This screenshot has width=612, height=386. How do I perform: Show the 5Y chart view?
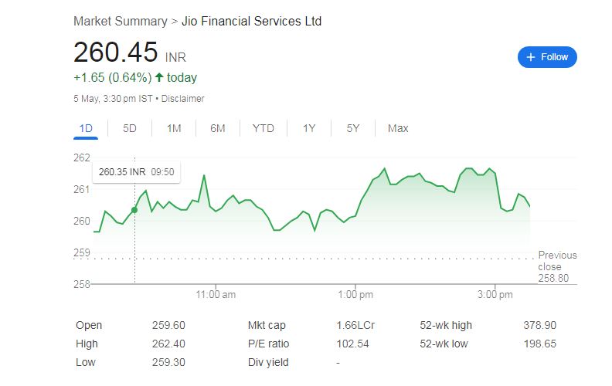pyautogui.click(x=353, y=129)
